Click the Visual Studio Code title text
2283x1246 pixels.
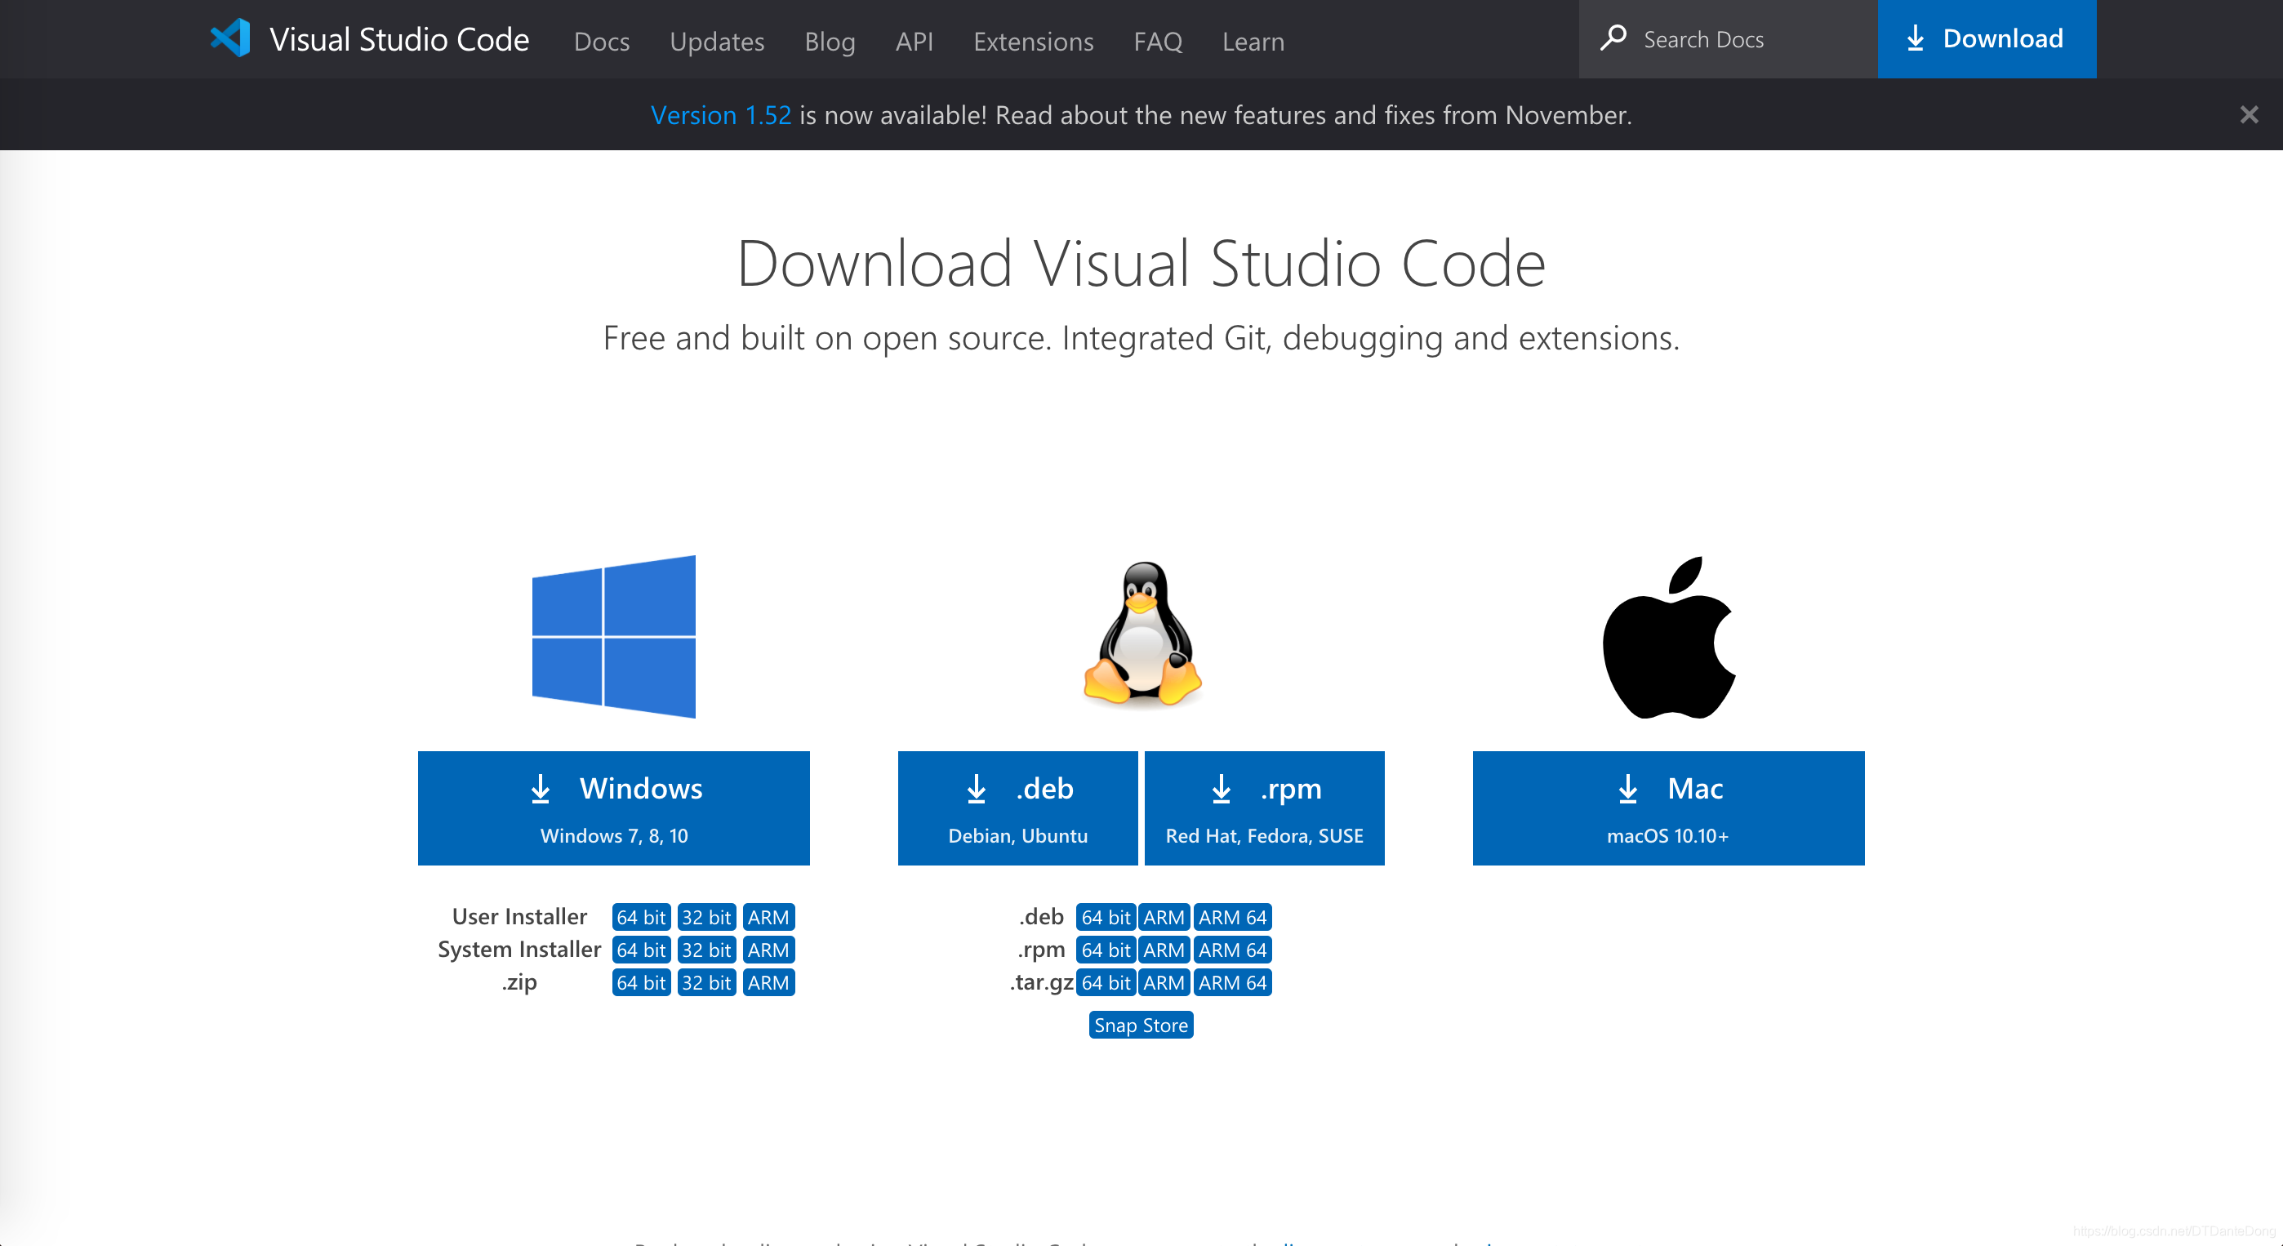click(400, 40)
